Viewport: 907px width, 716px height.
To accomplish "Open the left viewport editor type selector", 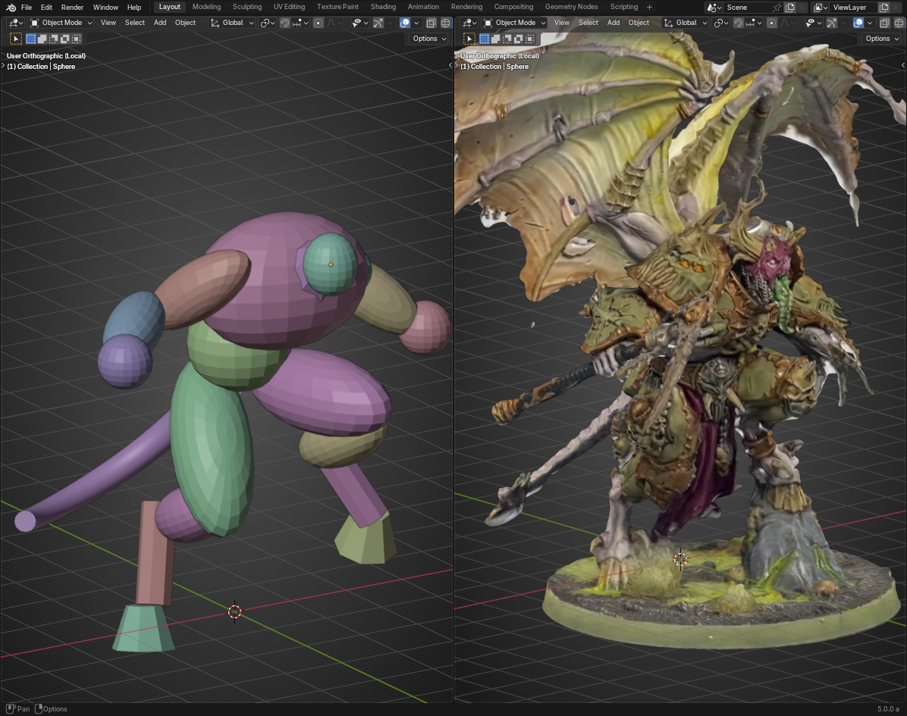I will (16, 23).
